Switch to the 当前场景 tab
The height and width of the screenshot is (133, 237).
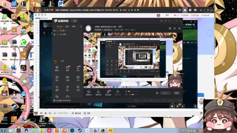click(x=60, y=26)
